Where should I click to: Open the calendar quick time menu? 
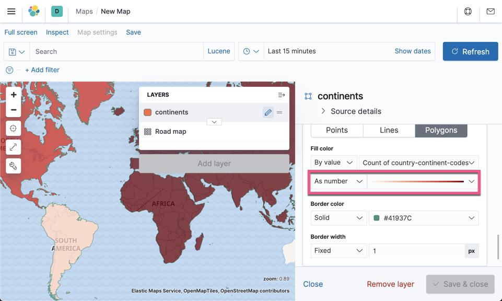click(251, 51)
